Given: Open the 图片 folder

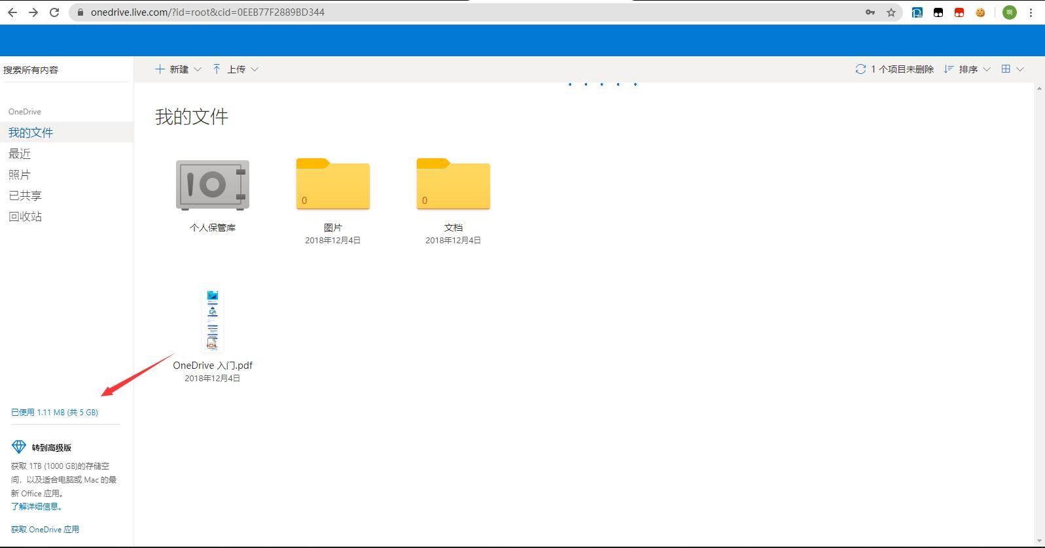Looking at the screenshot, I should [x=332, y=184].
